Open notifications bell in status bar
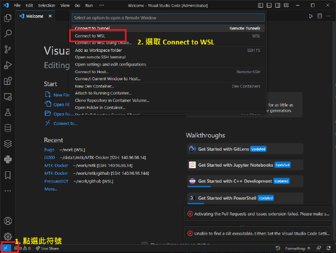The image size is (336, 253). pos(328,248)
